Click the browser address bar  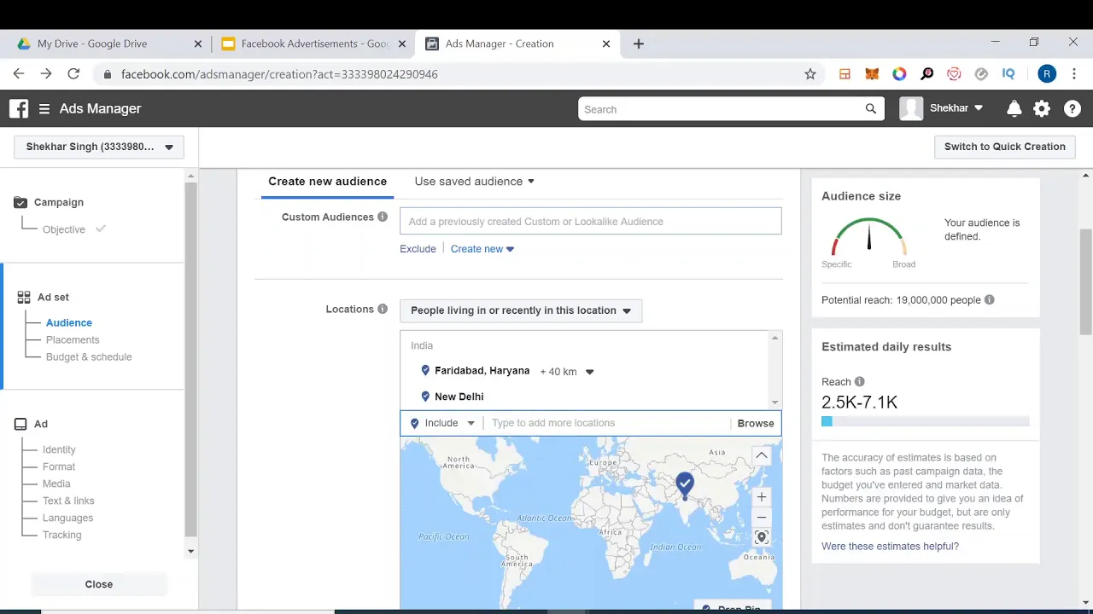click(461, 74)
